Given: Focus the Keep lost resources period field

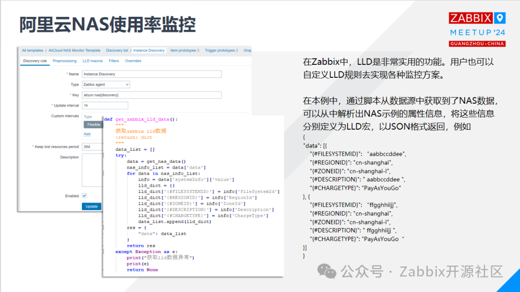Looking at the screenshot, I should 92,147.
